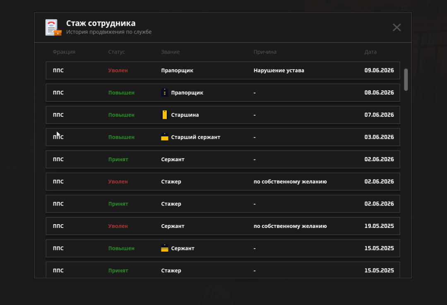Click date 03.06.2026

(379, 137)
